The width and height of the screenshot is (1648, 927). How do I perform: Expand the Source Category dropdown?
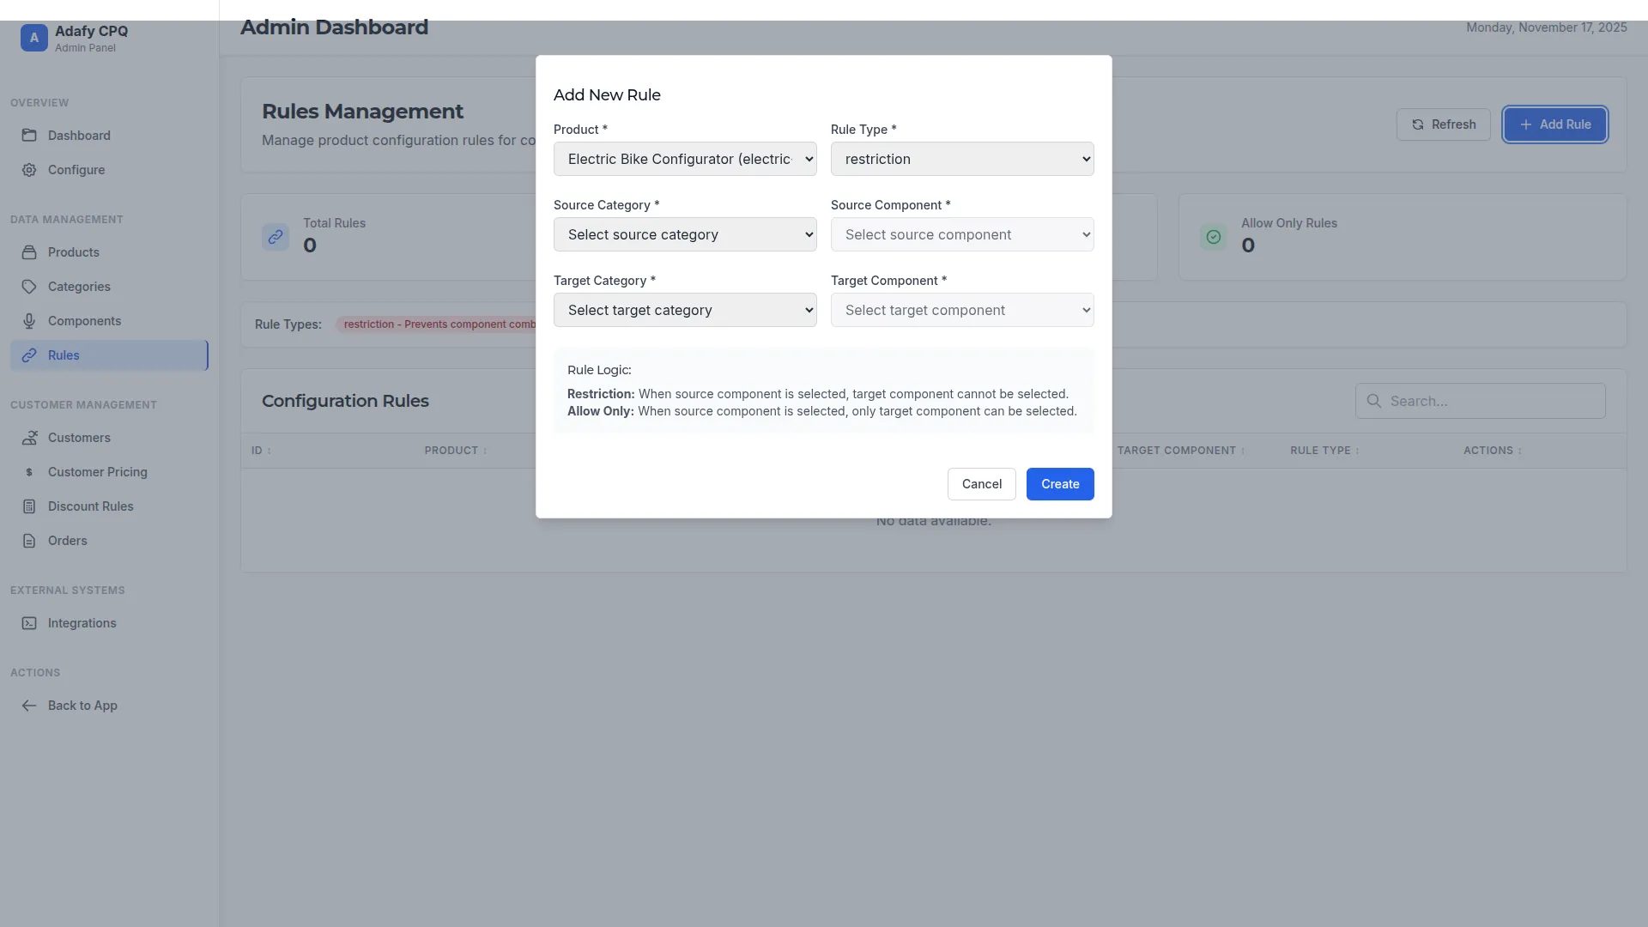(684, 234)
